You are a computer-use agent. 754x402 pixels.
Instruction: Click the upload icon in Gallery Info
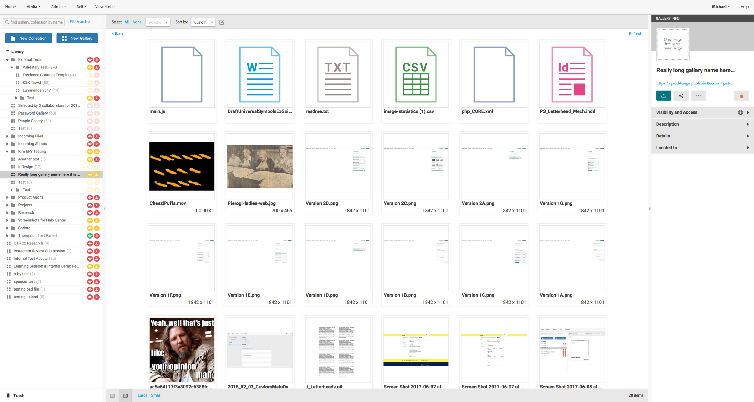(x=664, y=96)
